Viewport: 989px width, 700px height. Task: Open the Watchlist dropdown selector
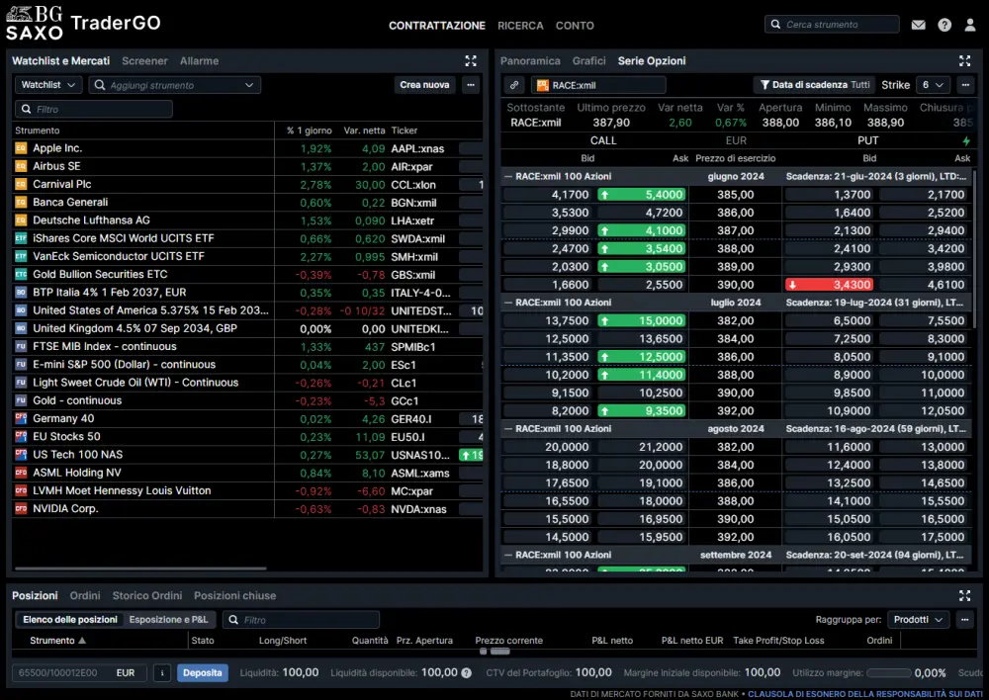47,84
